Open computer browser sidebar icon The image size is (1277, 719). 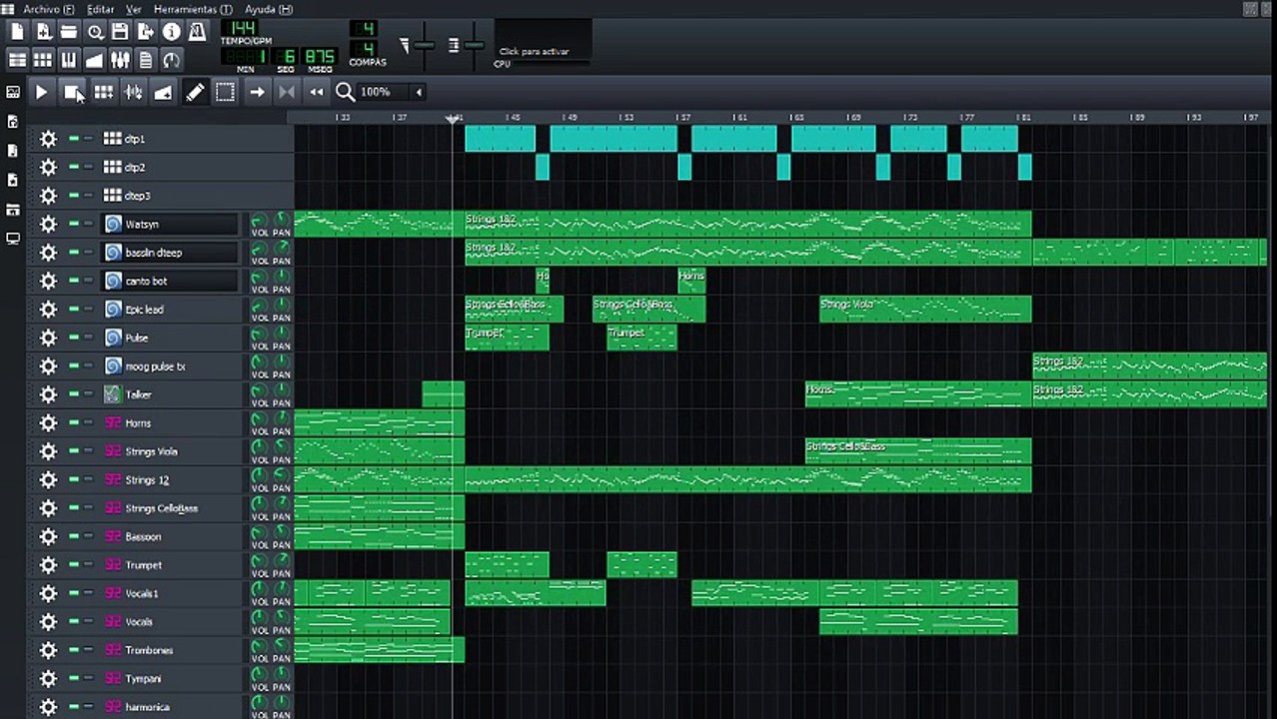coord(13,239)
